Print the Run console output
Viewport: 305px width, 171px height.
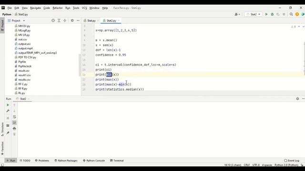pos(14,128)
